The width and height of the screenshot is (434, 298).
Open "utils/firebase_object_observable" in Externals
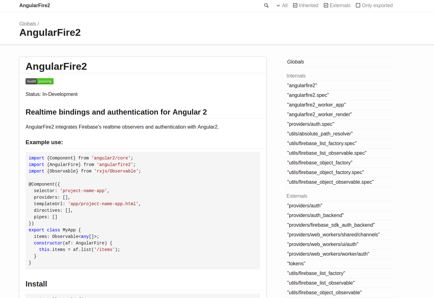click(x=339, y=293)
